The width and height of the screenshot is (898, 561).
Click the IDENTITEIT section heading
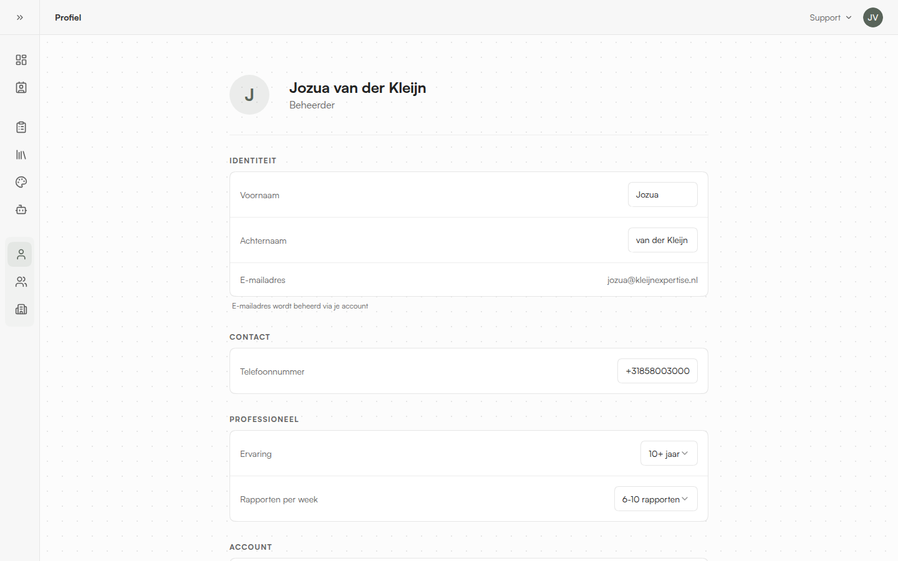[x=253, y=161]
